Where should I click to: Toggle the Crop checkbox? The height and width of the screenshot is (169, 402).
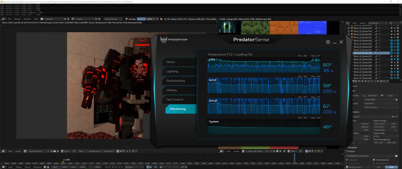[x=360, y=143]
